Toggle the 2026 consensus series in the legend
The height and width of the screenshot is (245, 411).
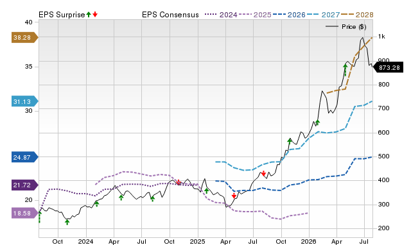(x=289, y=15)
